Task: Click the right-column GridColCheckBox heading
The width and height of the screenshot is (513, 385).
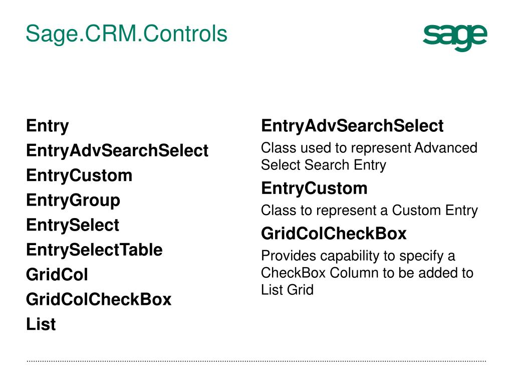Action: [x=333, y=234]
